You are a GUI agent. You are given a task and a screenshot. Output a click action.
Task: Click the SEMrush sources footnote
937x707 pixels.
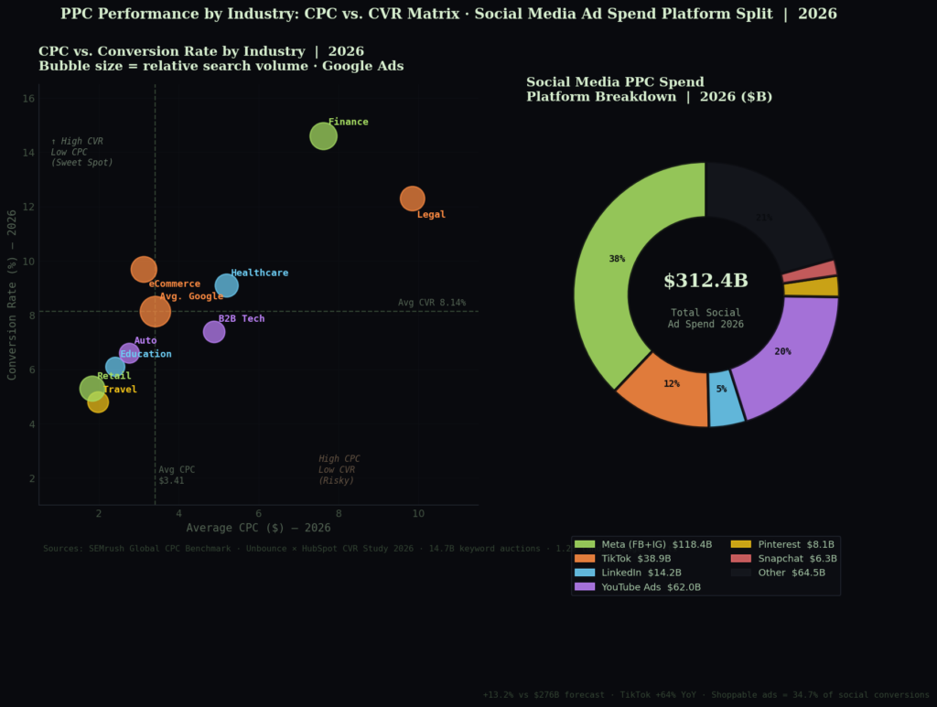tap(307, 548)
